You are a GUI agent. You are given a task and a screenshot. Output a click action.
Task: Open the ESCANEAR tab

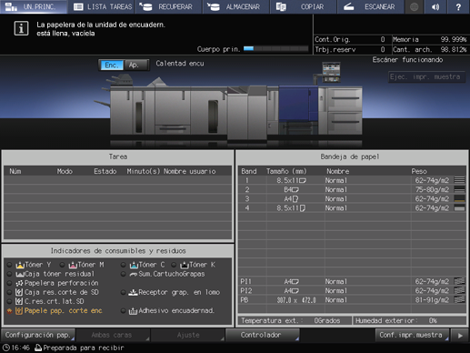371,6
